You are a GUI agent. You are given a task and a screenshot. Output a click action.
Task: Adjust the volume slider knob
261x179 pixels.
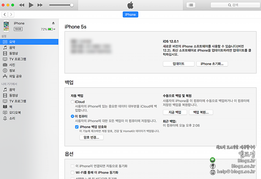coord(72,5)
